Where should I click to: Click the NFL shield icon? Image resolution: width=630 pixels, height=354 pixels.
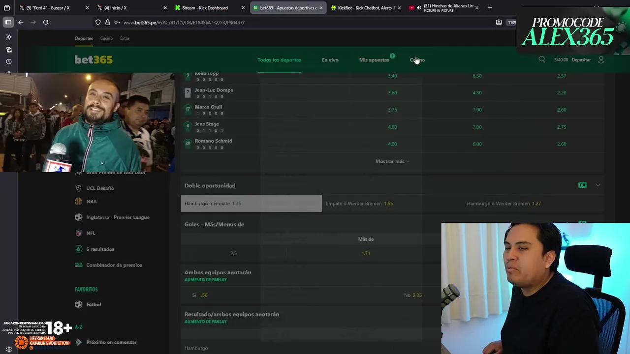click(x=78, y=233)
